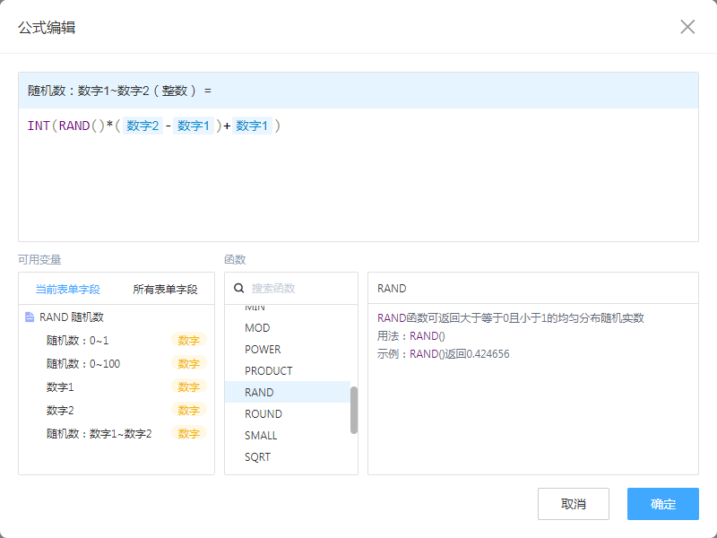Choose the PRODUCT function
This screenshot has width=717, height=538.
(x=269, y=371)
